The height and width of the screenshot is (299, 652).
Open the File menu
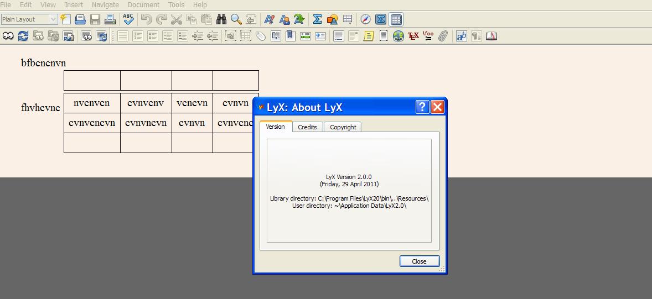point(6,5)
